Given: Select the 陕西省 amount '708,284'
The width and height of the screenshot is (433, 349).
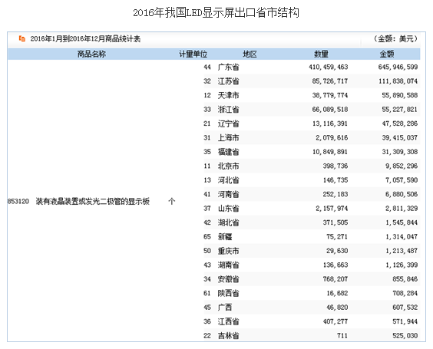Looking at the screenshot, I should (x=405, y=293).
